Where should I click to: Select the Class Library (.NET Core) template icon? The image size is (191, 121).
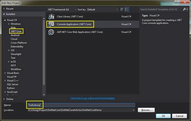51,16
